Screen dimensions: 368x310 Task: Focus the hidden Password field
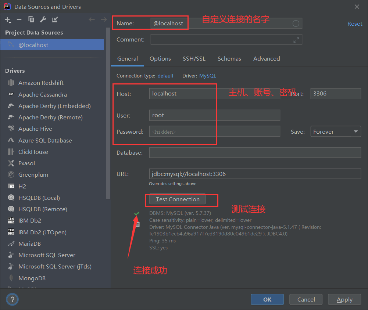[214, 131]
